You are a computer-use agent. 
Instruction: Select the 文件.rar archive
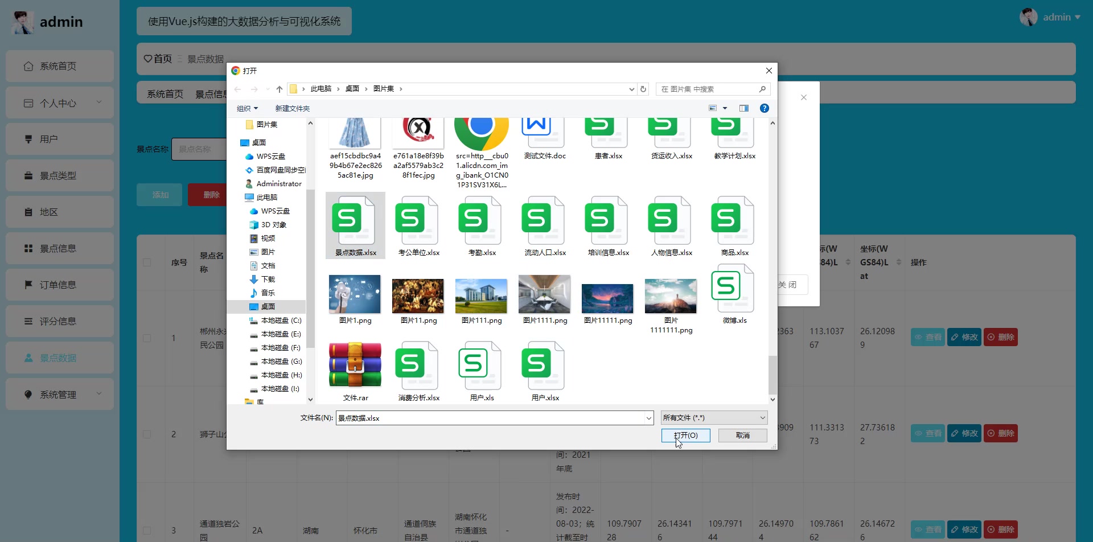pyautogui.click(x=355, y=372)
